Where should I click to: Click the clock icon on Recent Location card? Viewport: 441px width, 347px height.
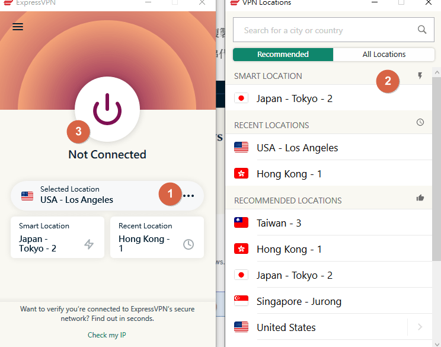188,244
